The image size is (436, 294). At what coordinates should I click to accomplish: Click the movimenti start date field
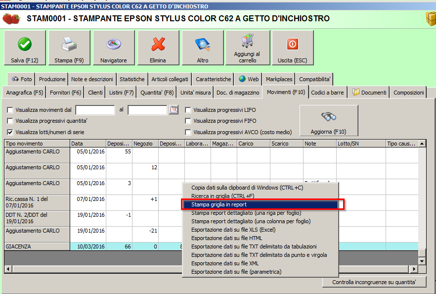coord(95,110)
